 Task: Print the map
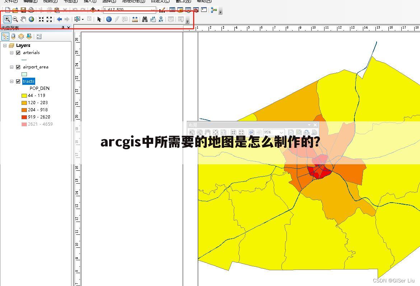[x=31, y=10]
